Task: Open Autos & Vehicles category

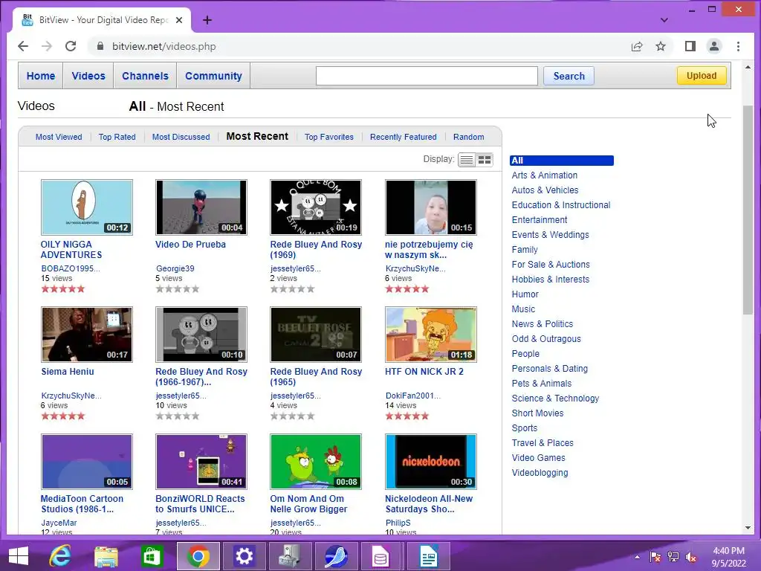Action: (x=545, y=190)
